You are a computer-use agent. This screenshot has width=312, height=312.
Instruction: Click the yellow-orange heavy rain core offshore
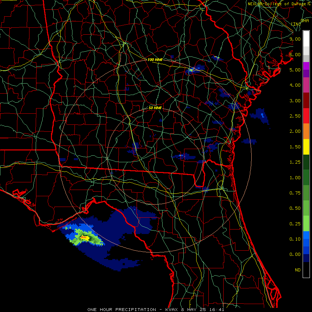(85, 237)
